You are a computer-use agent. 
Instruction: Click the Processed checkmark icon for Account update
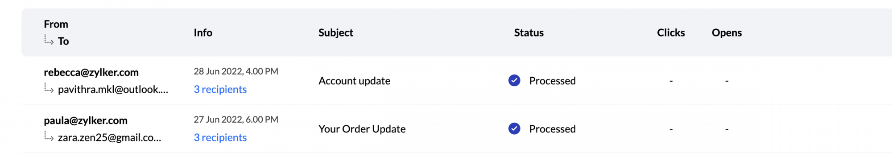coord(514,80)
